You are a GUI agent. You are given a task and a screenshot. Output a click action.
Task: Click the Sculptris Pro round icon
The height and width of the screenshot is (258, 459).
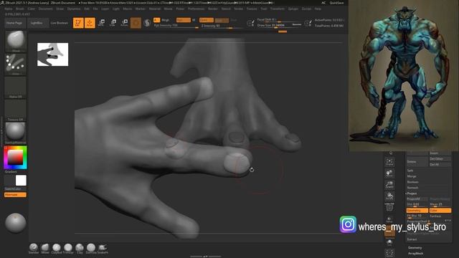(147, 23)
